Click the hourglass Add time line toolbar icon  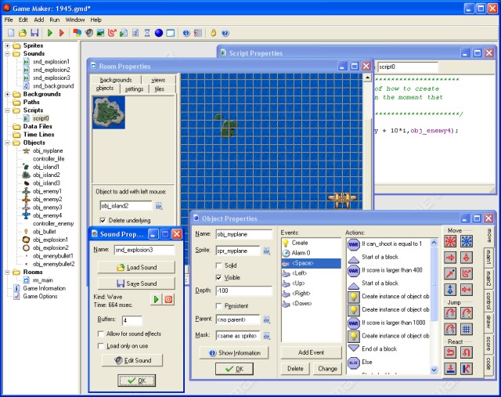[x=146, y=33]
